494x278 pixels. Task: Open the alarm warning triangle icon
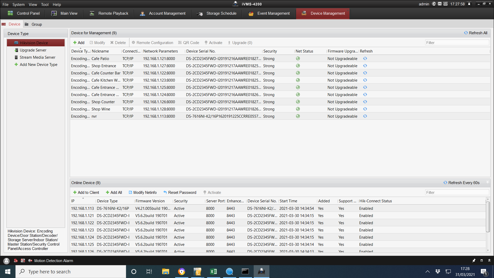click(6, 261)
